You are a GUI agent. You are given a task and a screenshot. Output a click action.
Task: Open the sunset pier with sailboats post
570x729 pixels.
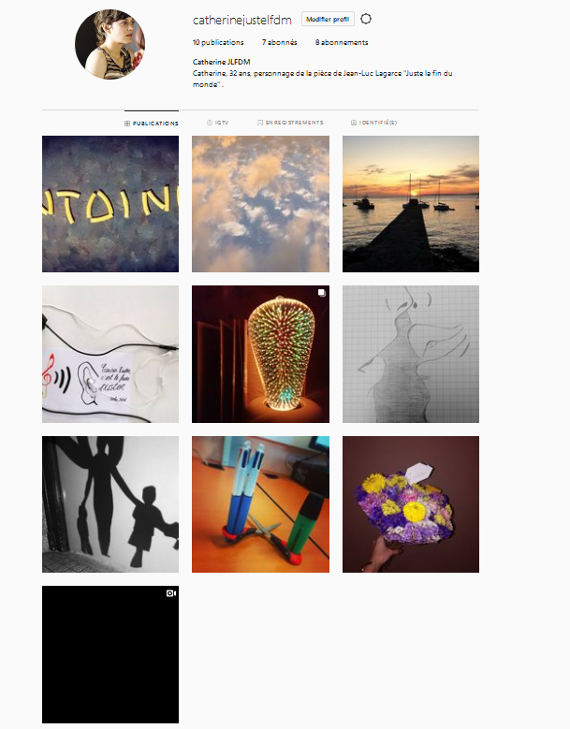pyautogui.click(x=411, y=204)
